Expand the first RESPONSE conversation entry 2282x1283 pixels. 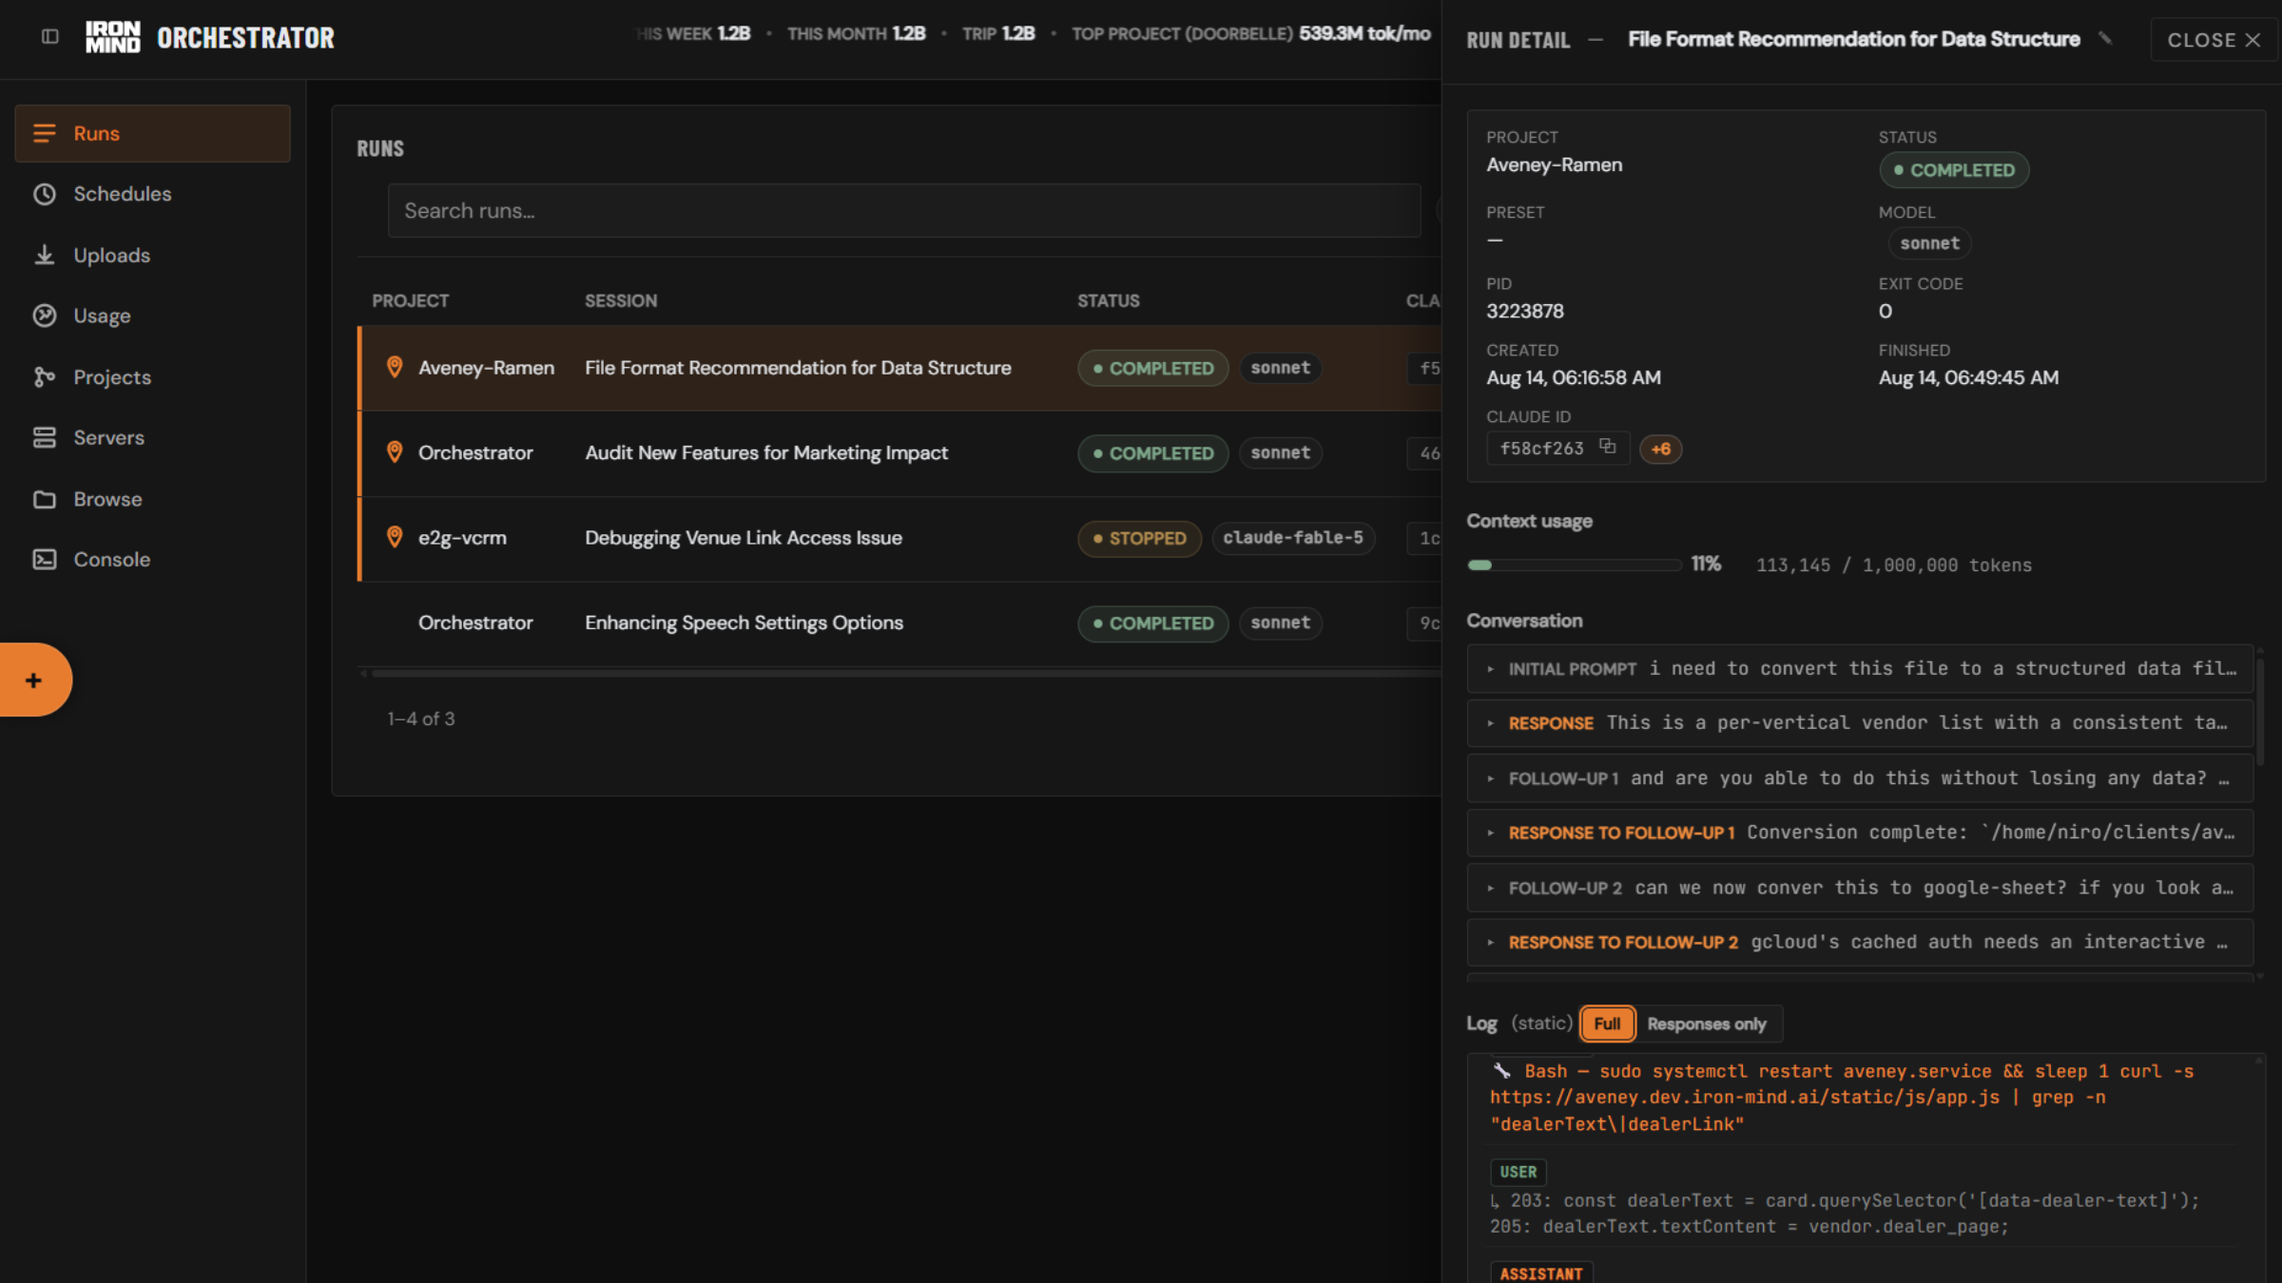[x=1861, y=723]
